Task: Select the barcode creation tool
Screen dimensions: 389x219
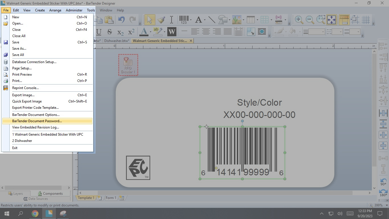Action: pyautogui.click(x=184, y=20)
